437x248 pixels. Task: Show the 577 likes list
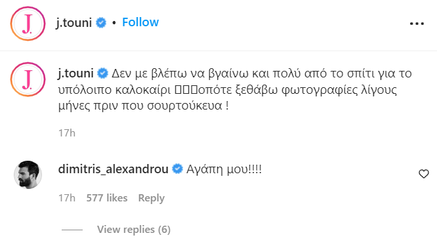click(x=107, y=198)
